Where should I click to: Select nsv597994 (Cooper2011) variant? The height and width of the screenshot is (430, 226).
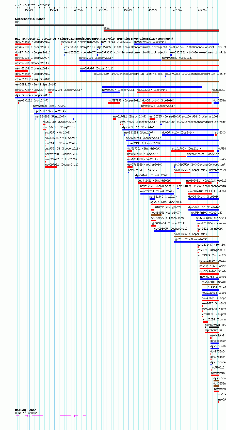point(50,92)
